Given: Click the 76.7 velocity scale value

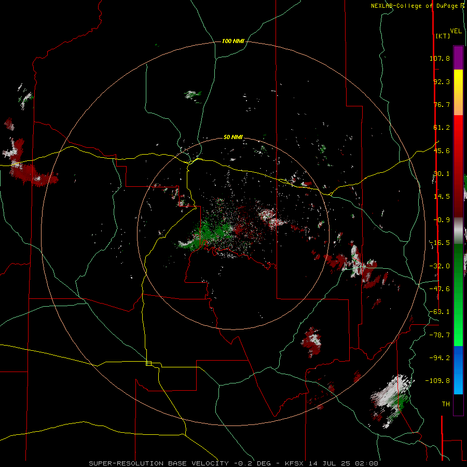Looking at the screenshot, I should tap(442, 104).
